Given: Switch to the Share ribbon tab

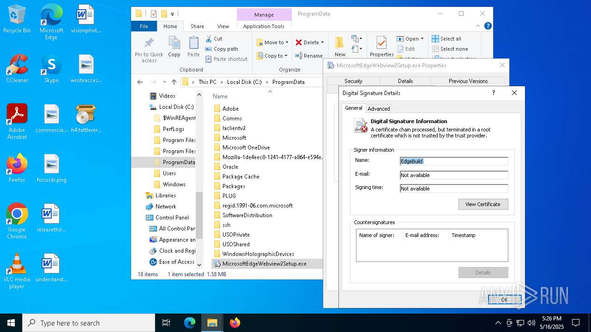Looking at the screenshot, I should [197, 26].
